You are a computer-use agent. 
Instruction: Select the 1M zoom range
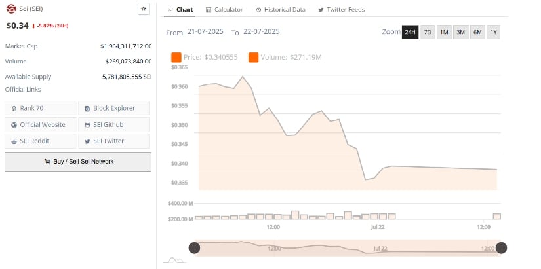[444, 32]
